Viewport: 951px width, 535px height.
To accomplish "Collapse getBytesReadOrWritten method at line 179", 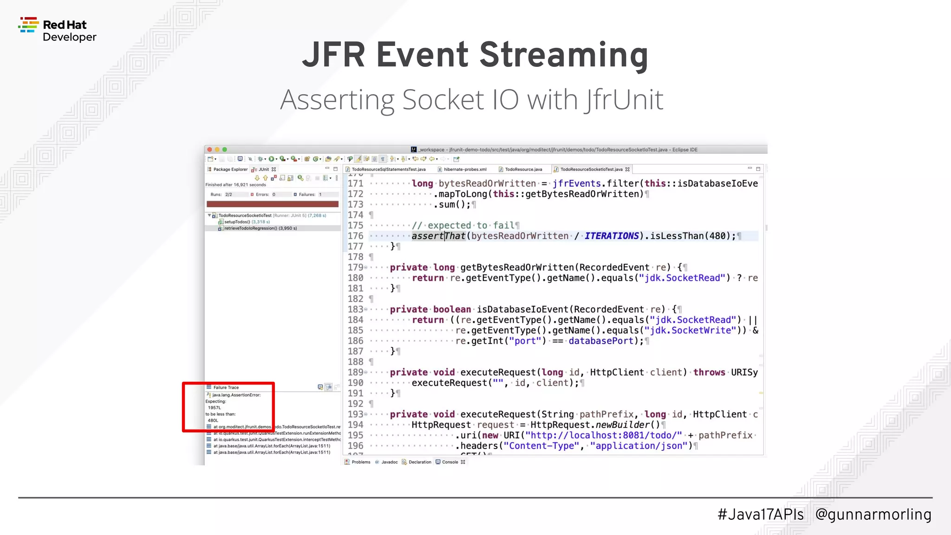I will point(366,267).
